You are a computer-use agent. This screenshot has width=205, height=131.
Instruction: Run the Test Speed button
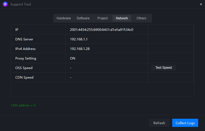(163, 68)
